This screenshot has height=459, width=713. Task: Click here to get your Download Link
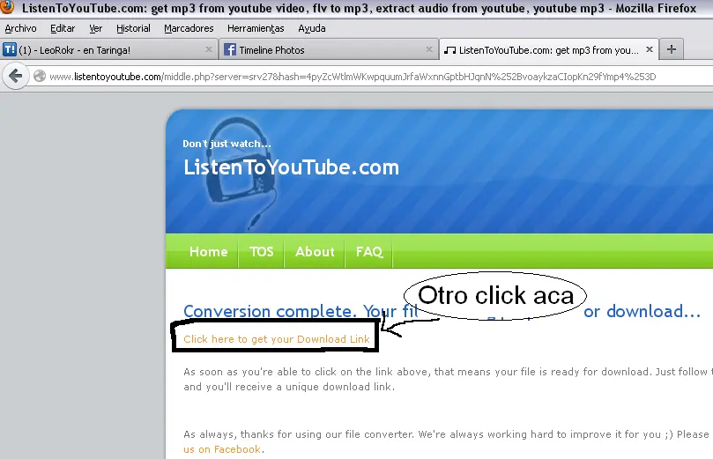(277, 339)
